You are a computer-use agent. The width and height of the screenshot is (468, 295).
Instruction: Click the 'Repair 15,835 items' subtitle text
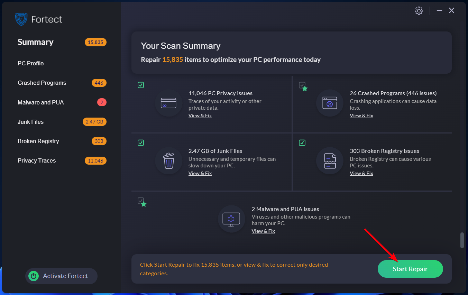tap(231, 60)
